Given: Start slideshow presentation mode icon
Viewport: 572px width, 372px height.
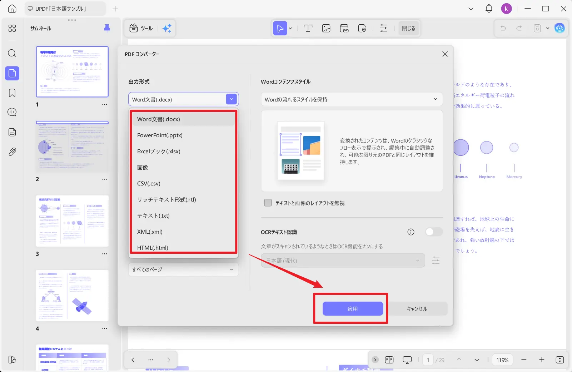Looking at the screenshot, I should point(407,360).
